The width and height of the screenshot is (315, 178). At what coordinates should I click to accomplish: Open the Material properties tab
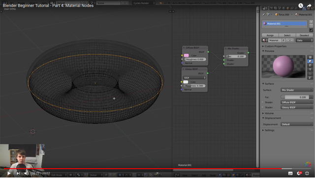tap(304, 8)
